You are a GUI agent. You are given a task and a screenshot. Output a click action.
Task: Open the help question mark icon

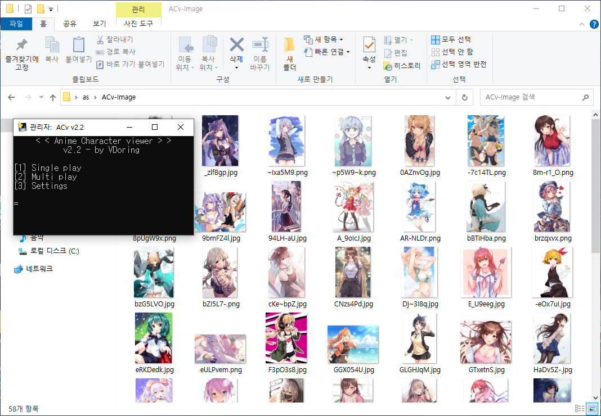pos(594,24)
